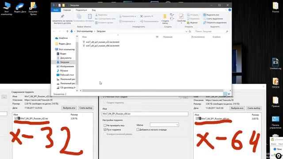Click Обратить выделение in ribbon
The image size is (283, 159).
point(215,23)
